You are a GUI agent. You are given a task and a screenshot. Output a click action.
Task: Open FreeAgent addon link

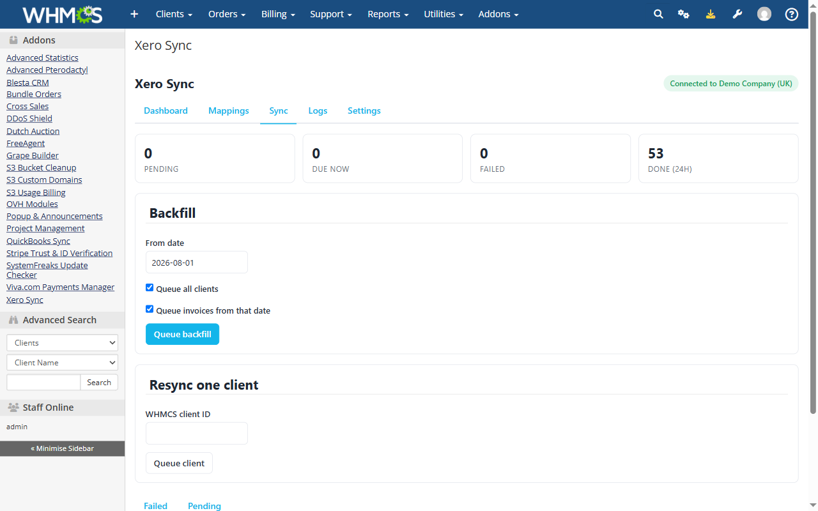pyautogui.click(x=26, y=143)
